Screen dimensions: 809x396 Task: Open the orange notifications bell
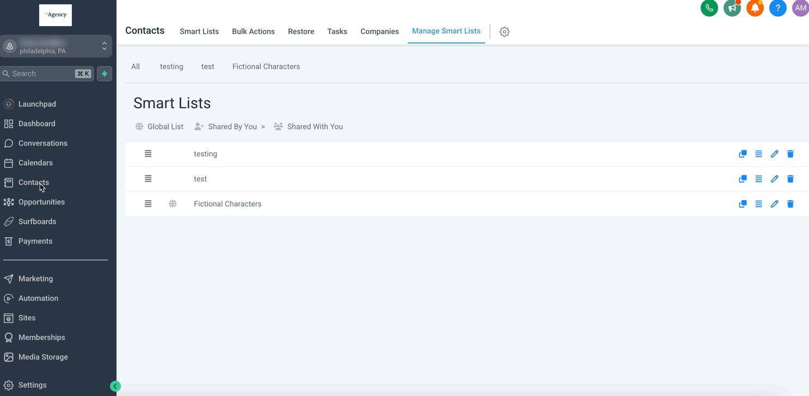(755, 8)
